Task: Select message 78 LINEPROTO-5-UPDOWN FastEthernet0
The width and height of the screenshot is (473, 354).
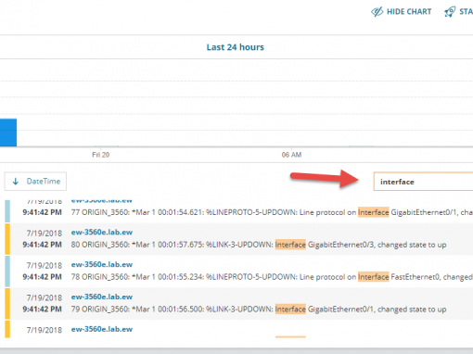Action: (x=272, y=277)
